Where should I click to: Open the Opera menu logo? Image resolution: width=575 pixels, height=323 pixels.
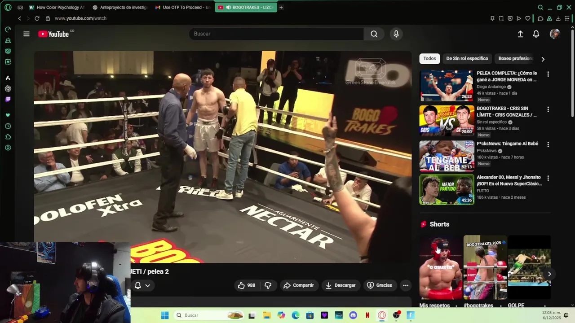[8, 8]
